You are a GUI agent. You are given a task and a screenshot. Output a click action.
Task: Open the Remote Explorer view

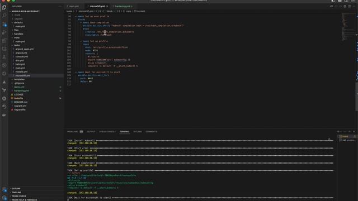[4, 49]
